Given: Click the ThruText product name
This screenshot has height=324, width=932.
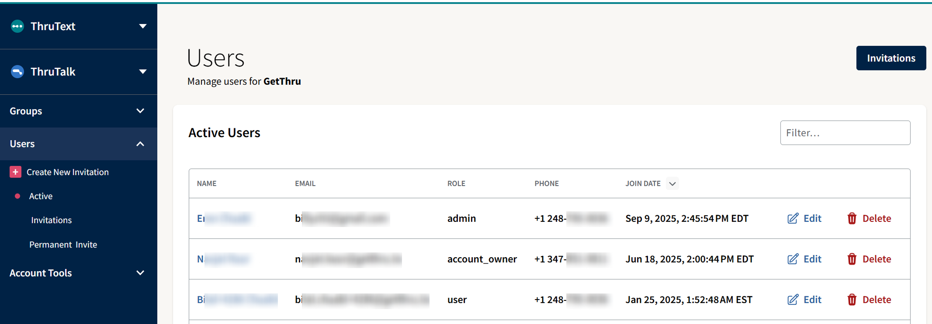Looking at the screenshot, I should [53, 26].
